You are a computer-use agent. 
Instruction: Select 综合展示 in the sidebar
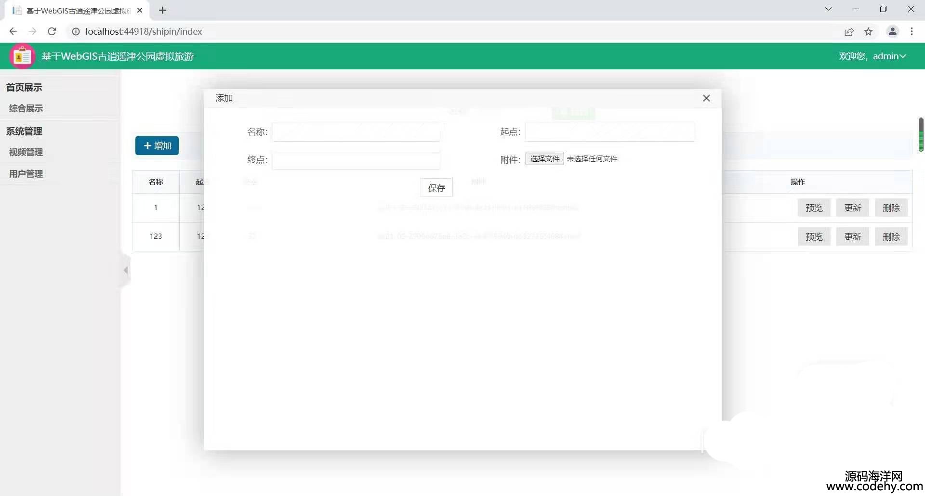coord(26,108)
